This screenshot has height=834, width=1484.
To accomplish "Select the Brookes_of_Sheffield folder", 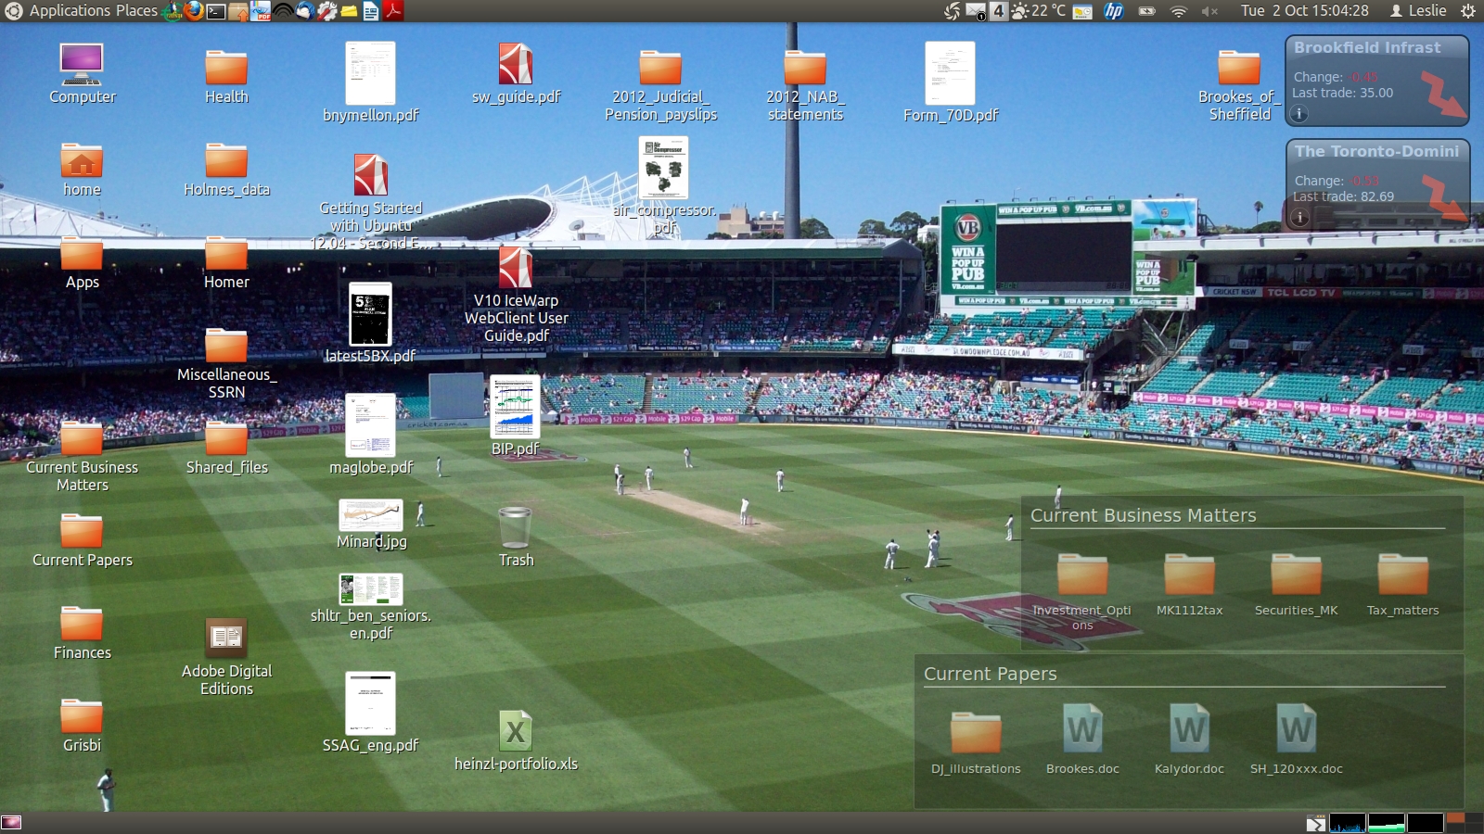I will 1239,86.
